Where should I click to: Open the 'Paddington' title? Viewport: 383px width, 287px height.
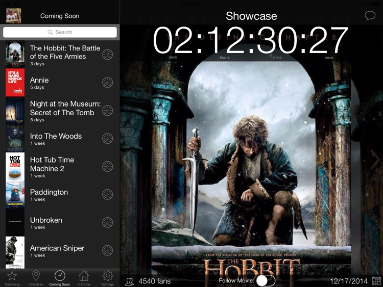[49, 192]
